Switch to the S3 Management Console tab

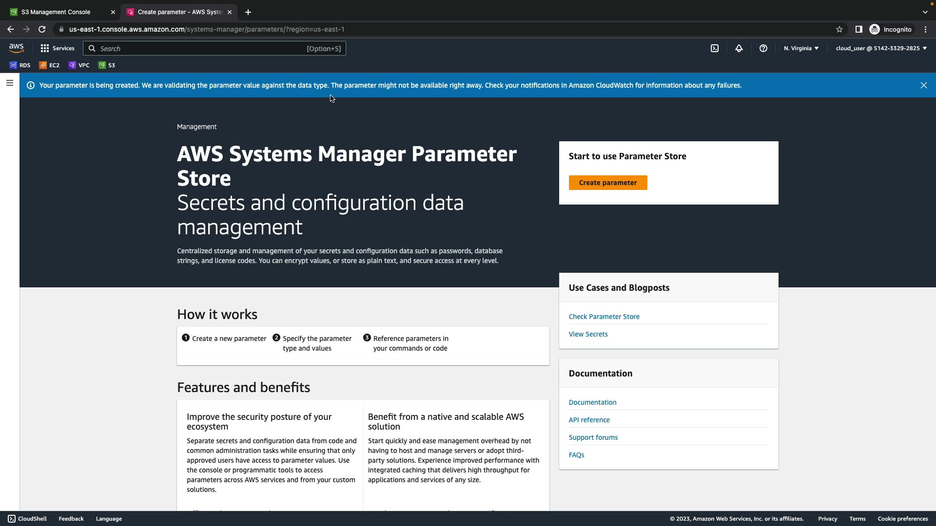tap(56, 12)
